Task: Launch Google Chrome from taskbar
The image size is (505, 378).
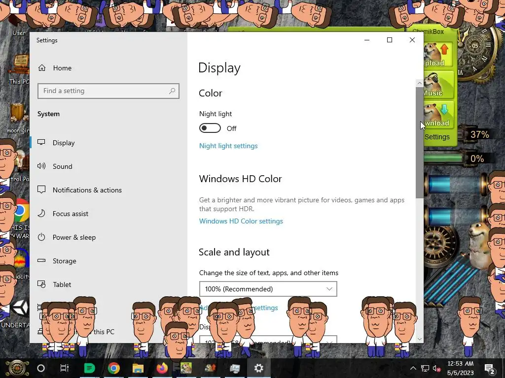Action: click(114, 368)
